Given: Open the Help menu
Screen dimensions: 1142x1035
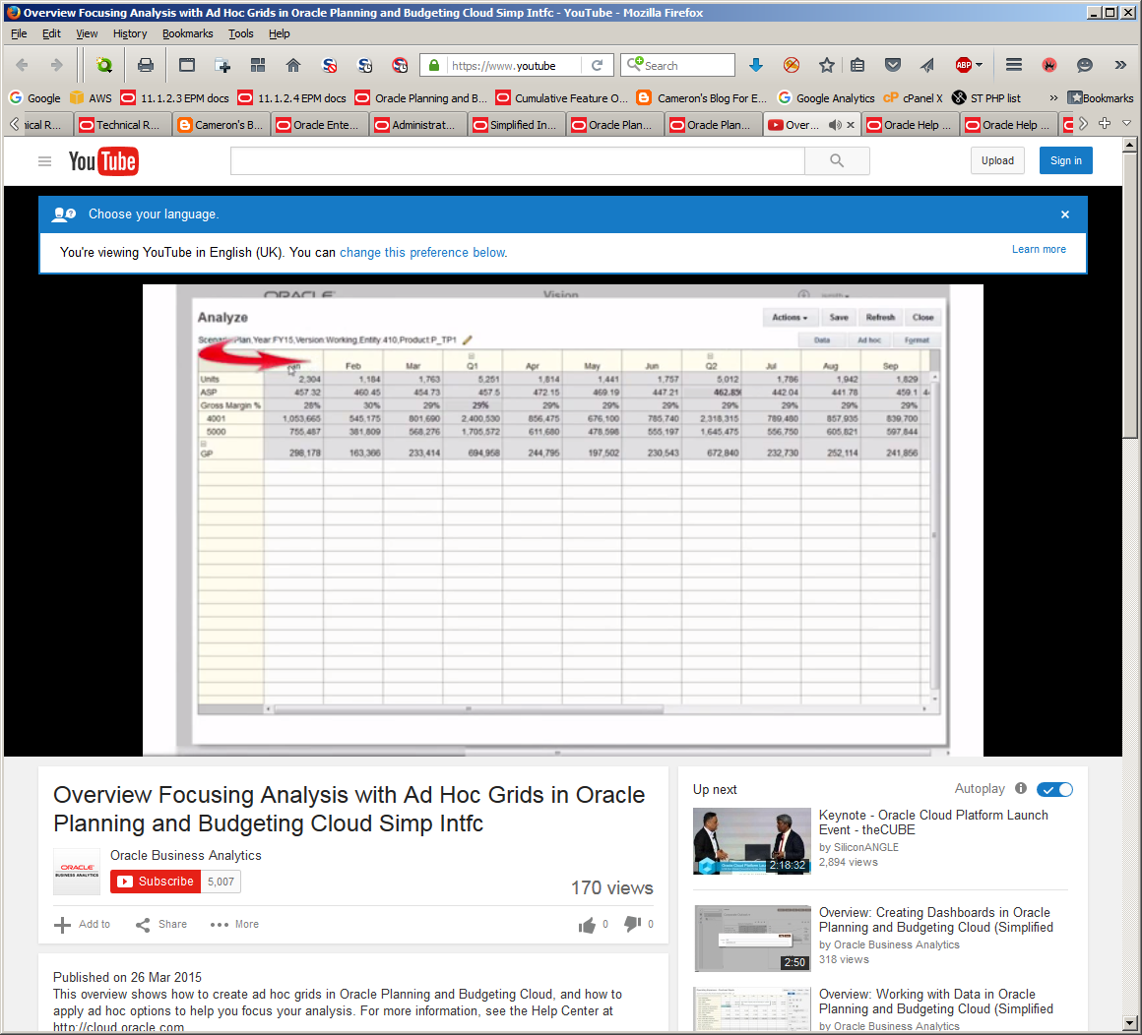Looking at the screenshot, I should point(279,33).
